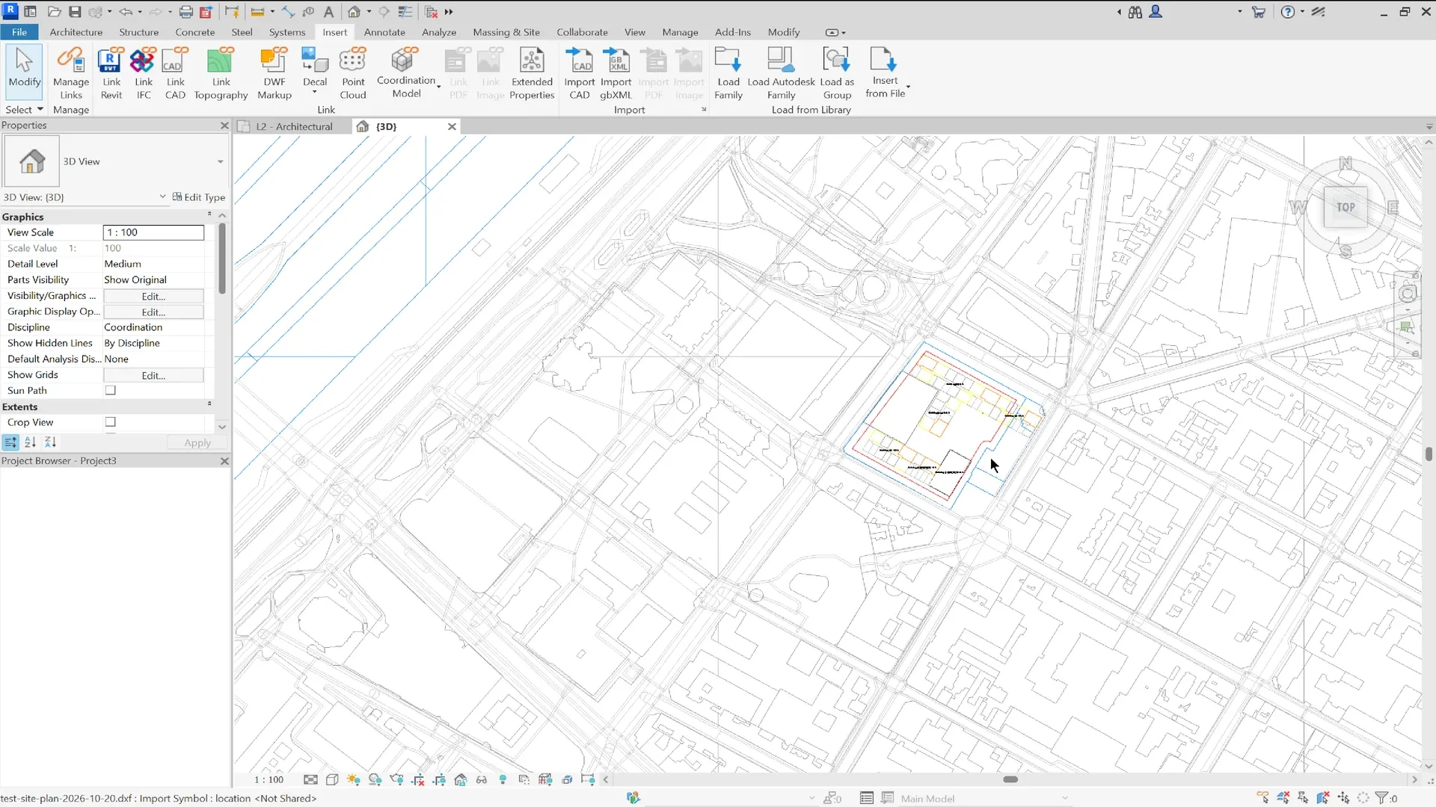Click Edit for Visibility/Graphics overrides
Image resolution: width=1436 pixels, height=807 pixels.
coord(153,296)
